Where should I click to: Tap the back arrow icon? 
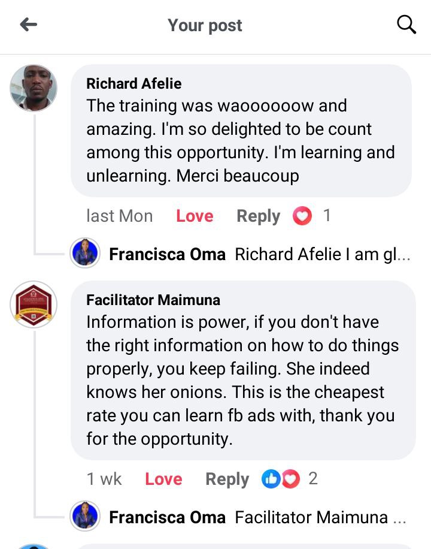tap(29, 25)
